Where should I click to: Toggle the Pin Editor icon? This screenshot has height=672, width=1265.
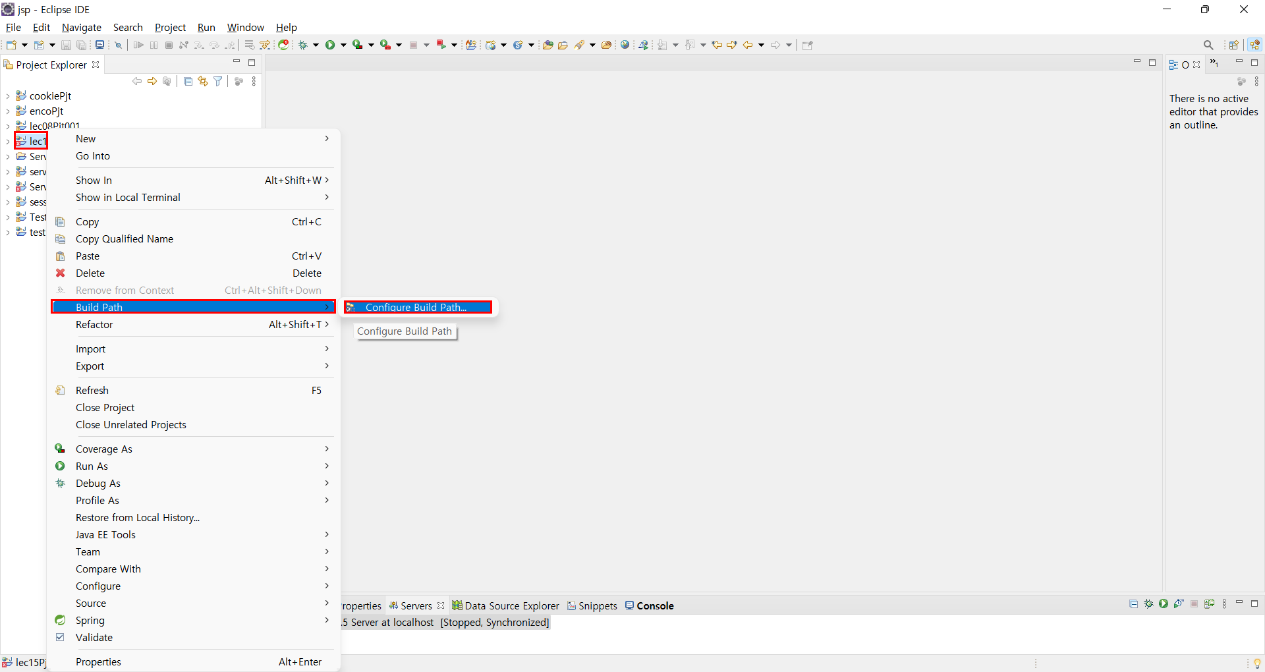pos(808,45)
